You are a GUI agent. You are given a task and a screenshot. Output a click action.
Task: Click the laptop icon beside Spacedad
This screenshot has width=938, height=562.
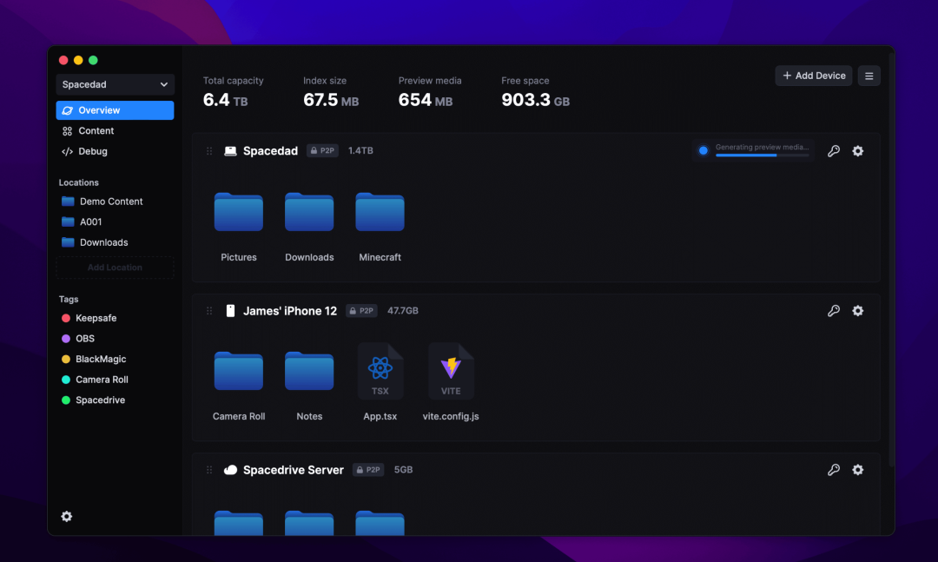click(x=230, y=151)
